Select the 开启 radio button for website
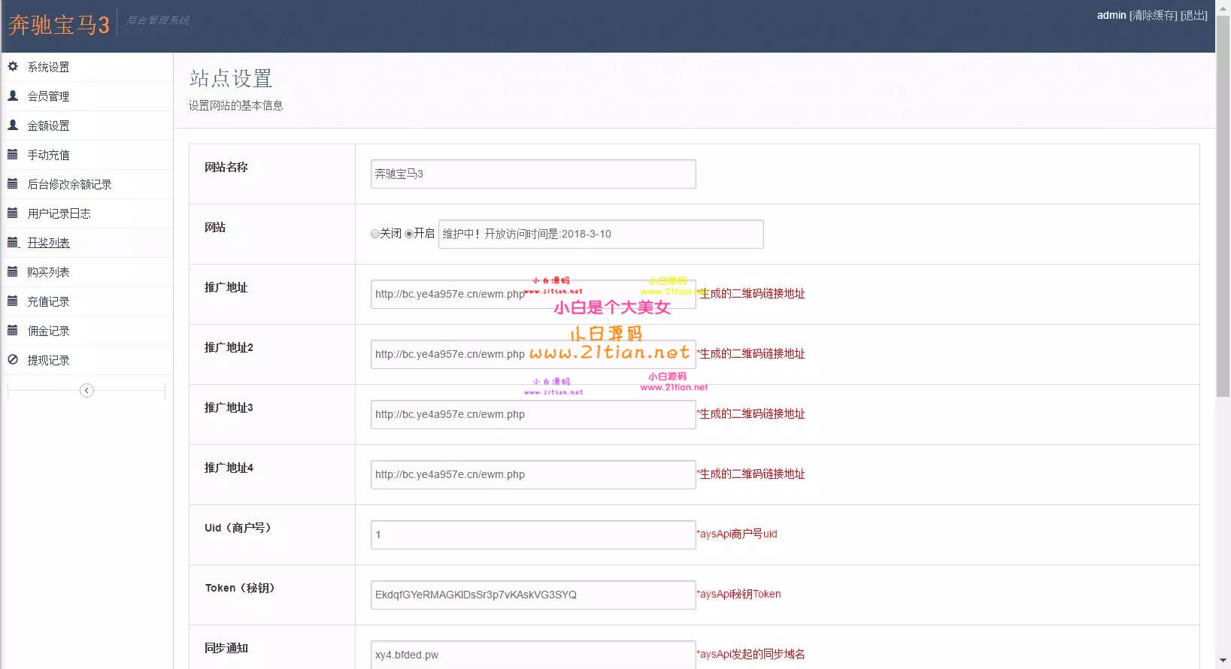Screen dimensions: 1231x669 coord(409,234)
